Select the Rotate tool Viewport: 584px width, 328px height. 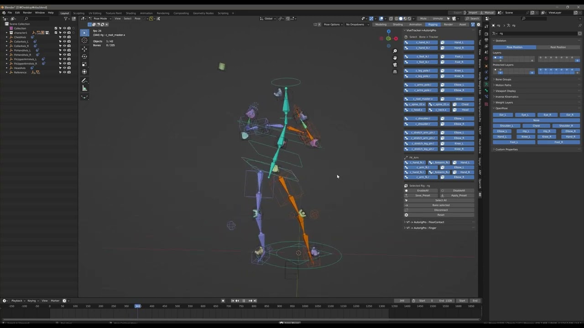point(84,56)
